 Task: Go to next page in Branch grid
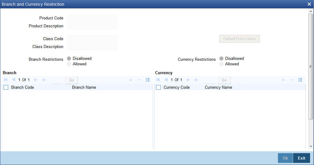pyautogui.click(x=36, y=80)
